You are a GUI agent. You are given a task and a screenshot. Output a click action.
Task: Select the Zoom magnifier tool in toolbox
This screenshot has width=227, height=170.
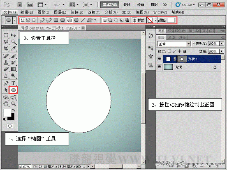(13, 103)
